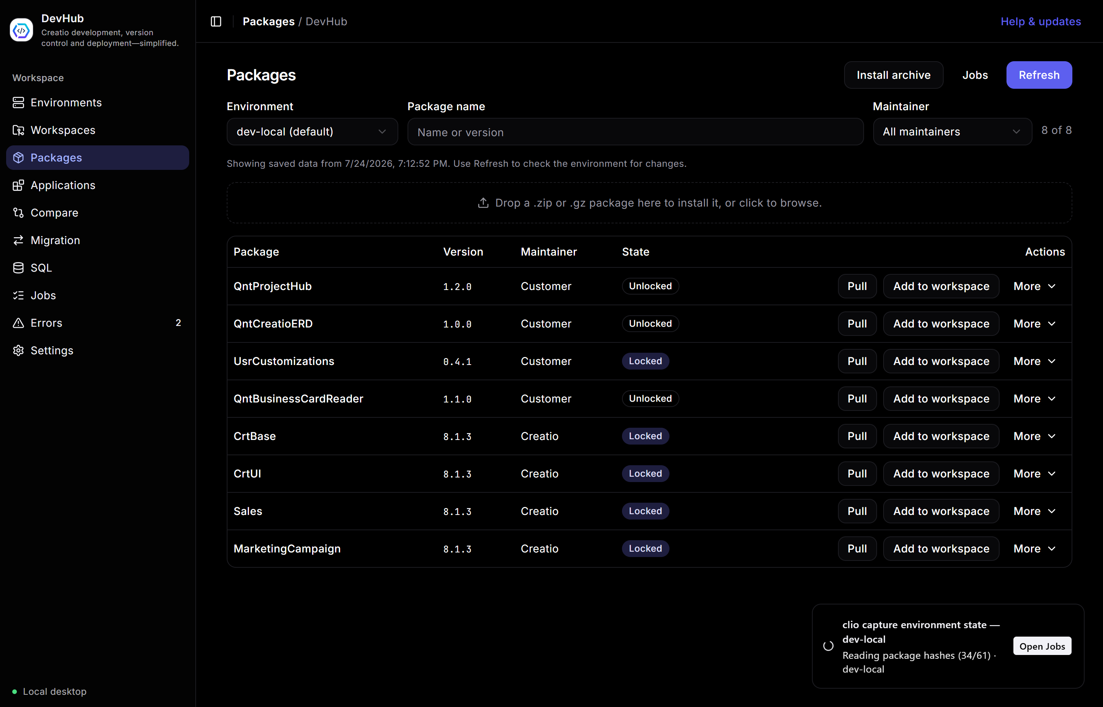Expand More menu for CrtUI
This screenshot has height=707, width=1103.
[x=1034, y=474]
